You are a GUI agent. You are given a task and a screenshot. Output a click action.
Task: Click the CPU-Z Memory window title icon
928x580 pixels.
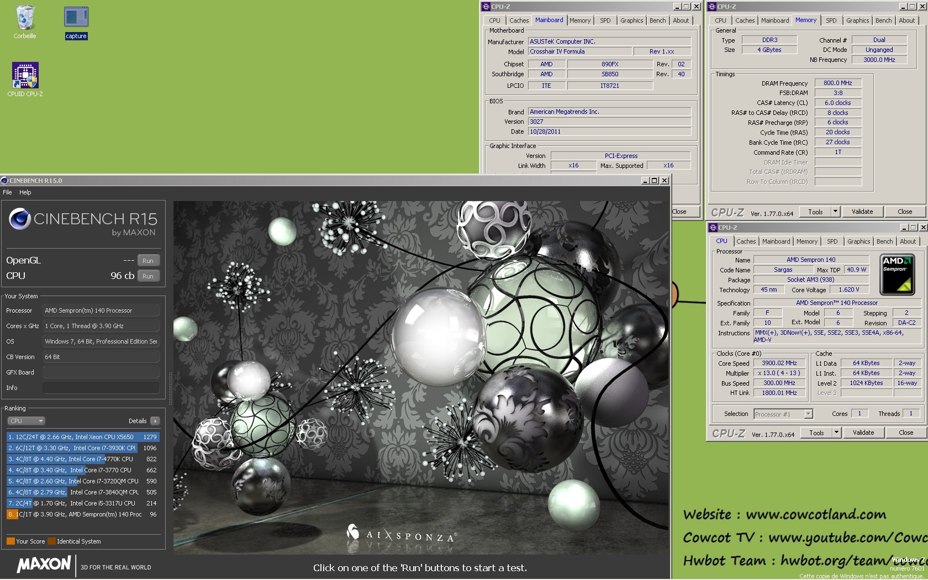point(713,7)
